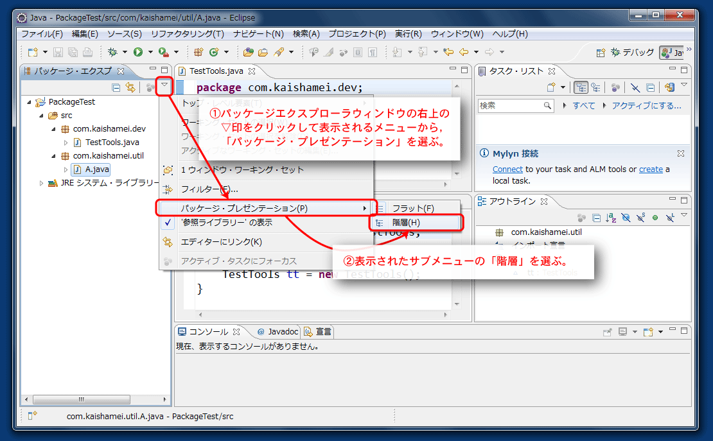The height and width of the screenshot is (441, 713).
Task: Click the Previous Annotation toolbar icon
Action: coord(423,52)
